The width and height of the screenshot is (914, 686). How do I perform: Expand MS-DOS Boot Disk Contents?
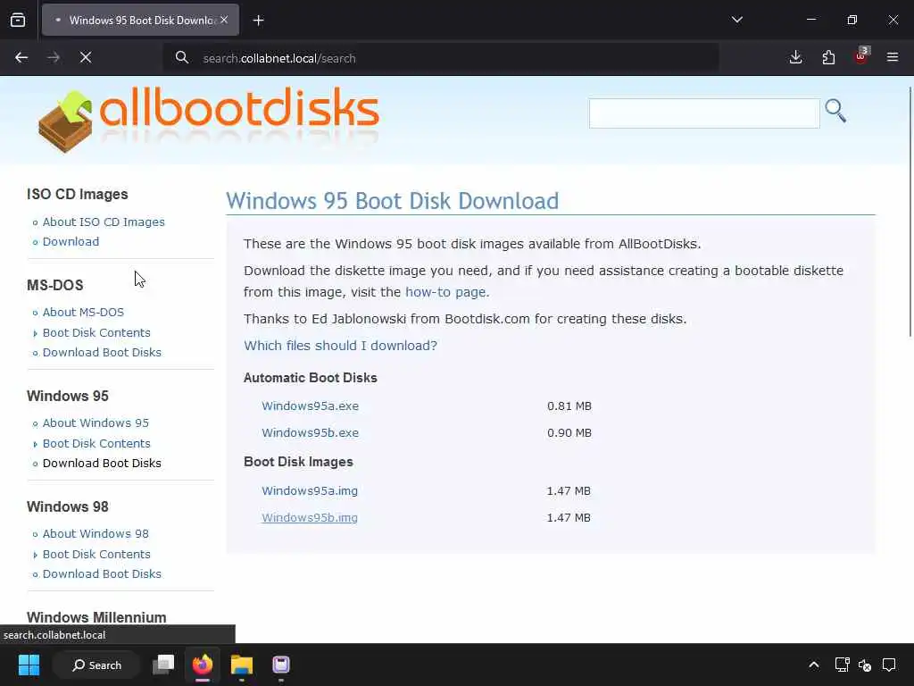(x=96, y=332)
